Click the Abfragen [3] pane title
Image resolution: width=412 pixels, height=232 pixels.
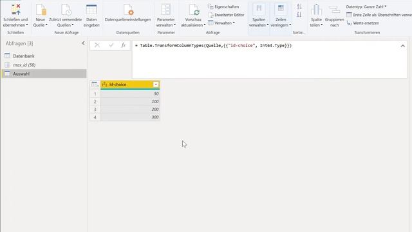click(x=19, y=43)
